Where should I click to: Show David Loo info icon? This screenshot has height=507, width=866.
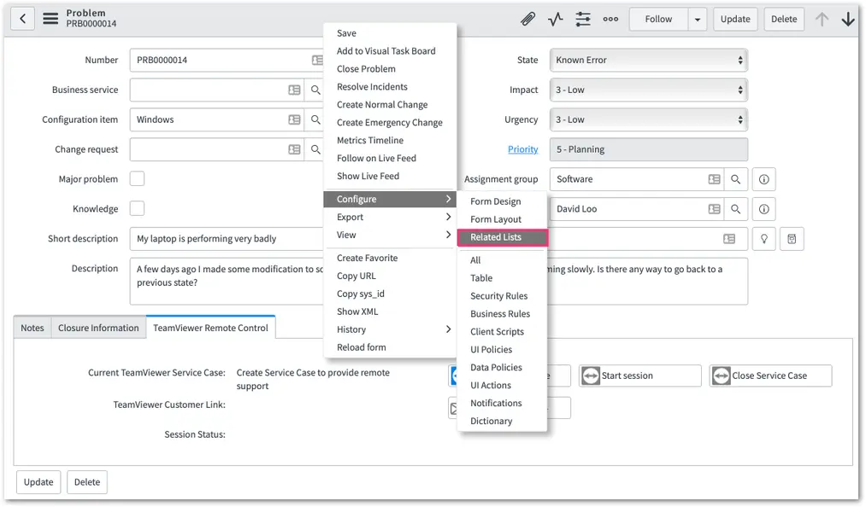pos(763,209)
